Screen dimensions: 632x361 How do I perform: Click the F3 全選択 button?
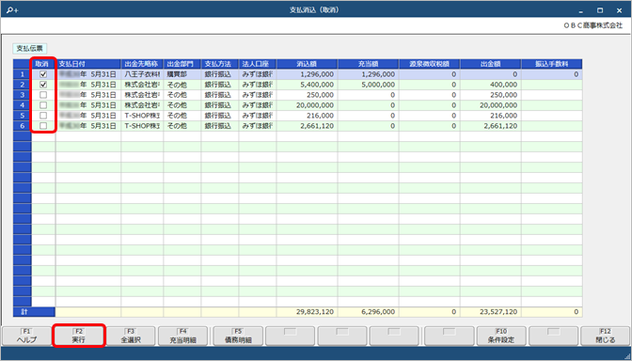click(x=131, y=336)
